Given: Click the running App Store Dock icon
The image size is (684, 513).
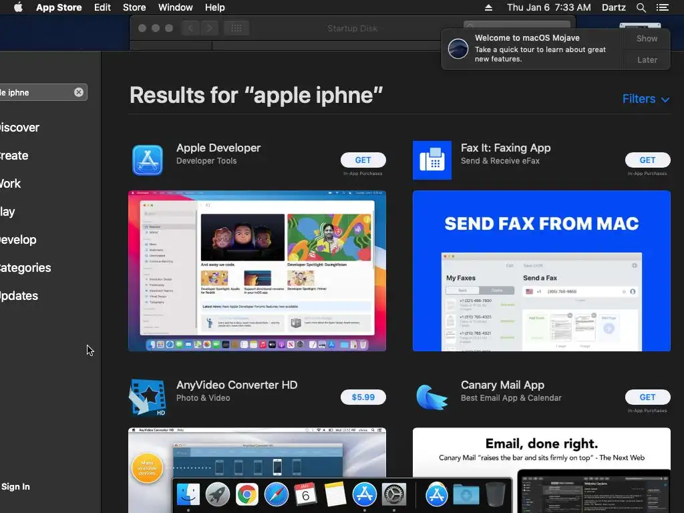Looking at the screenshot, I should [364, 495].
